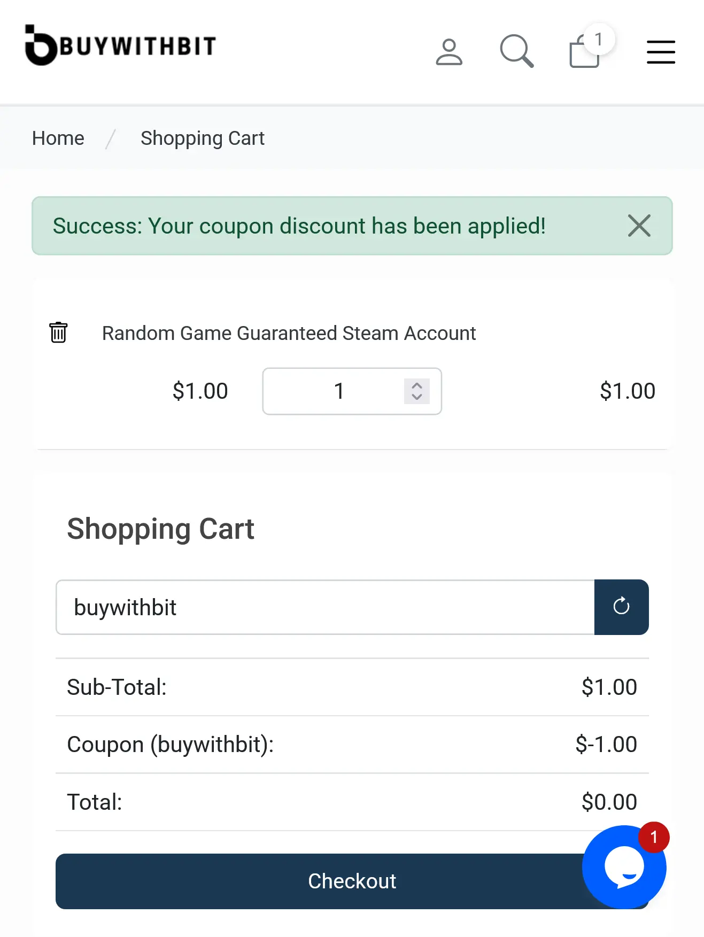Decrease quantity with the down arrow
The image size is (704, 937).
tap(417, 397)
